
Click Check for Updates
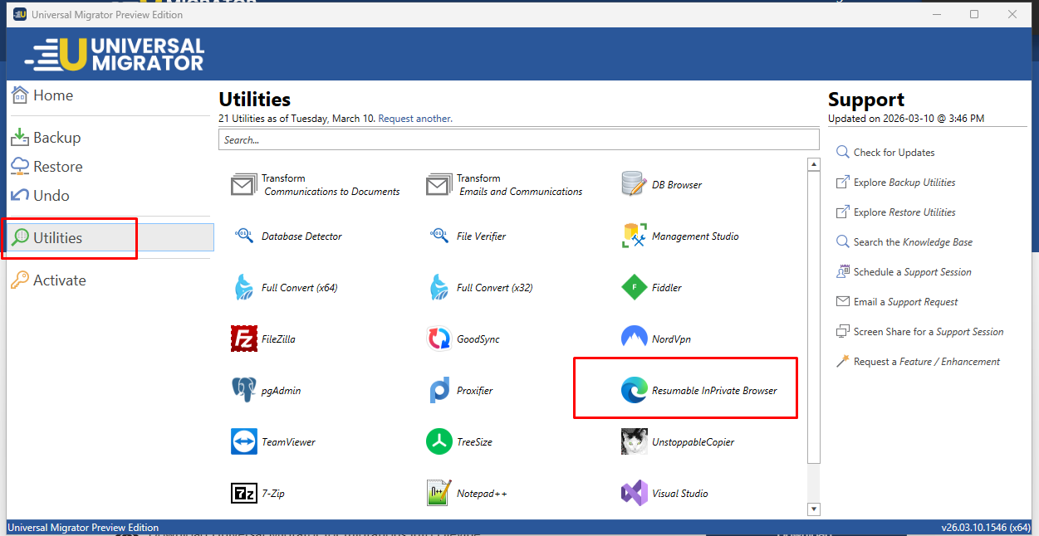pos(894,153)
